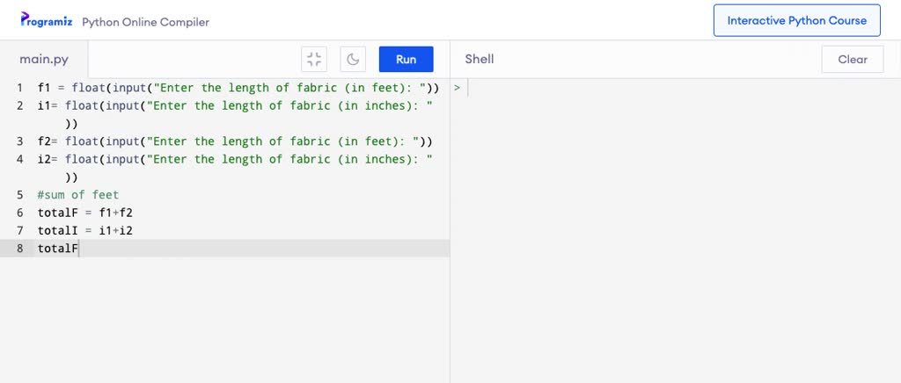Click the Shell panel label
Image resolution: width=901 pixels, height=383 pixels.
click(480, 59)
